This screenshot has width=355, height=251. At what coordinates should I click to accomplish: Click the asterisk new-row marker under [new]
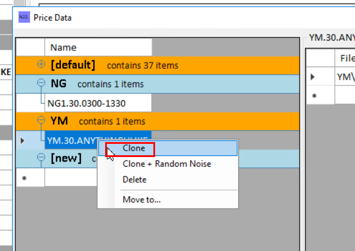[23, 178]
